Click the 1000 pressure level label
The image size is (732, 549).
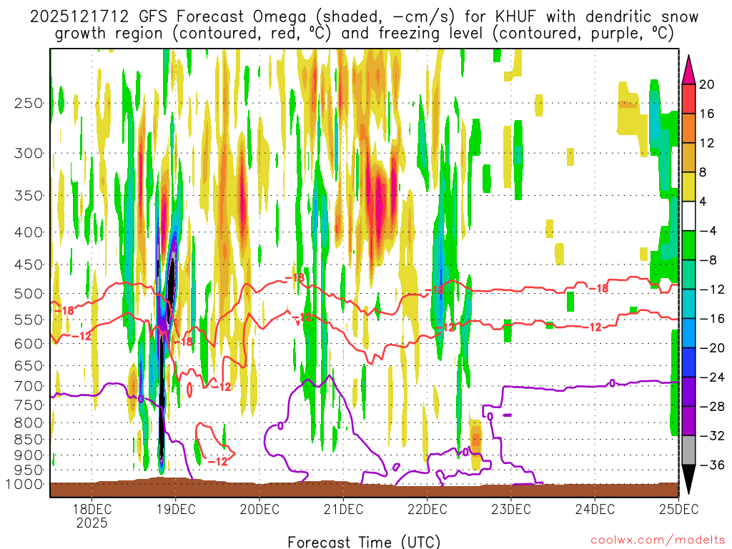(24, 484)
